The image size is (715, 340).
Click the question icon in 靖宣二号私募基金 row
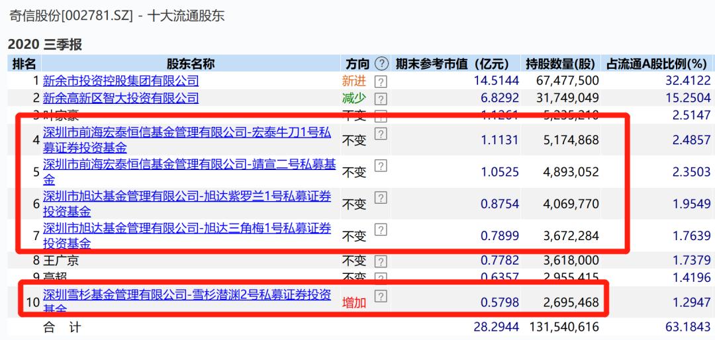[381, 165]
